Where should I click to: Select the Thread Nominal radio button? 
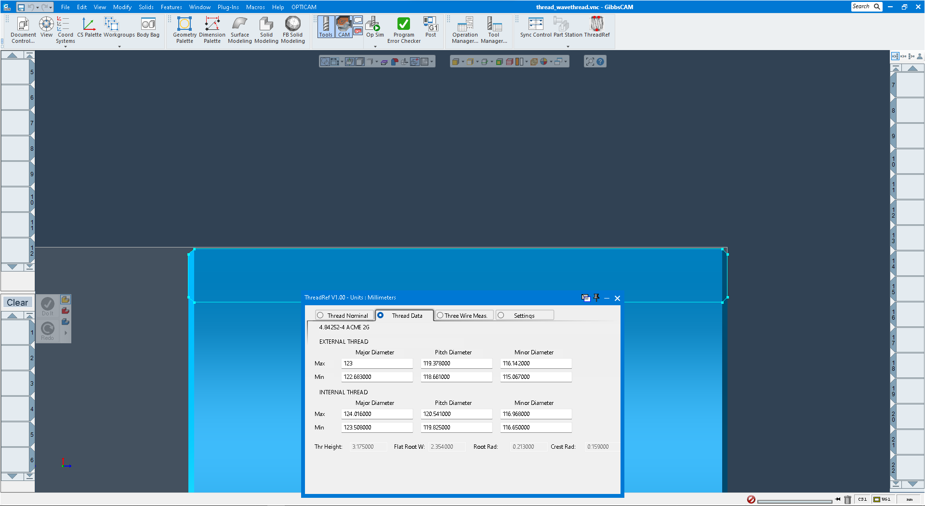[x=320, y=315]
